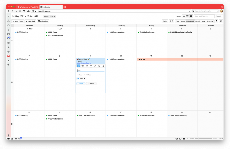
Task: Select the clock tab in event editor
Action: [83, 66]
